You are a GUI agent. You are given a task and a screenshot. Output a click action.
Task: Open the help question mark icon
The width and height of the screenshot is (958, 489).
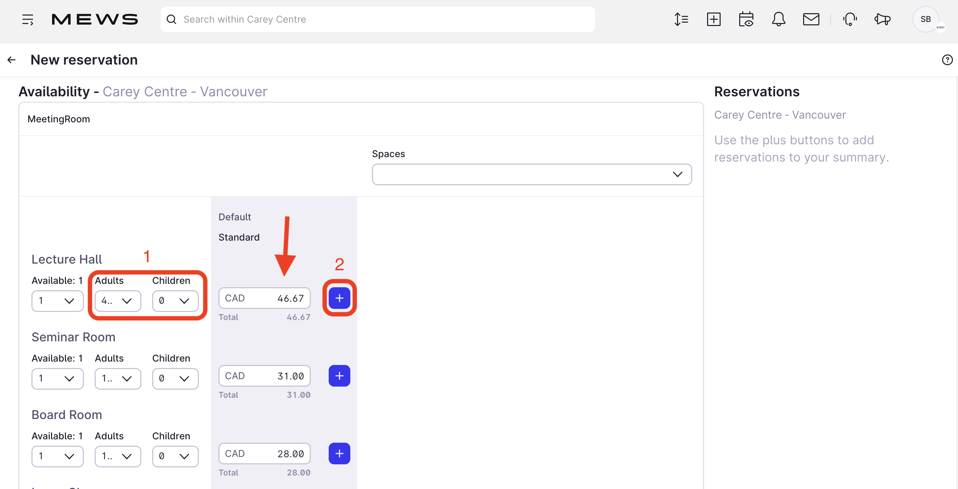point(947,60)
